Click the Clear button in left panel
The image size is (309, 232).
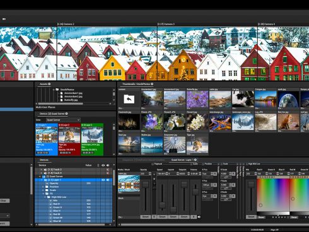pos(4,201)
